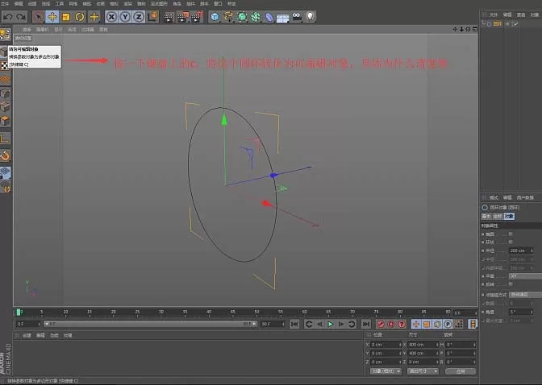Switch to the 基本 attributes tab
542x385 pixels.
coord(486,216)
